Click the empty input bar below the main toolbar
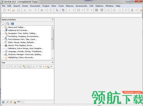 tap(71, 15)
